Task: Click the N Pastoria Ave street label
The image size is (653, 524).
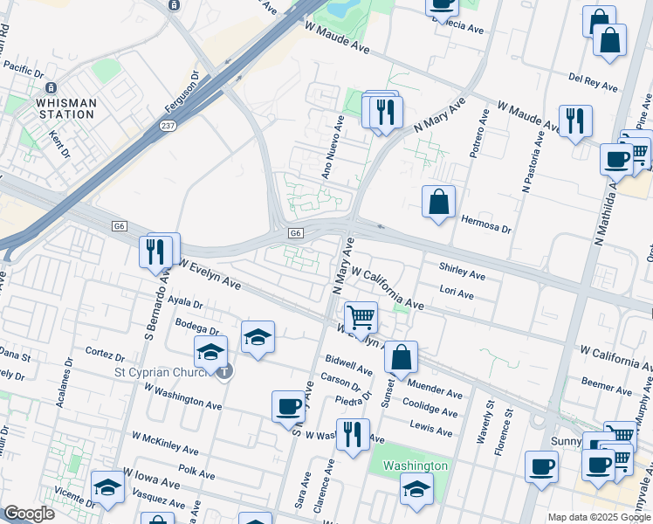Action: [533, 162]
